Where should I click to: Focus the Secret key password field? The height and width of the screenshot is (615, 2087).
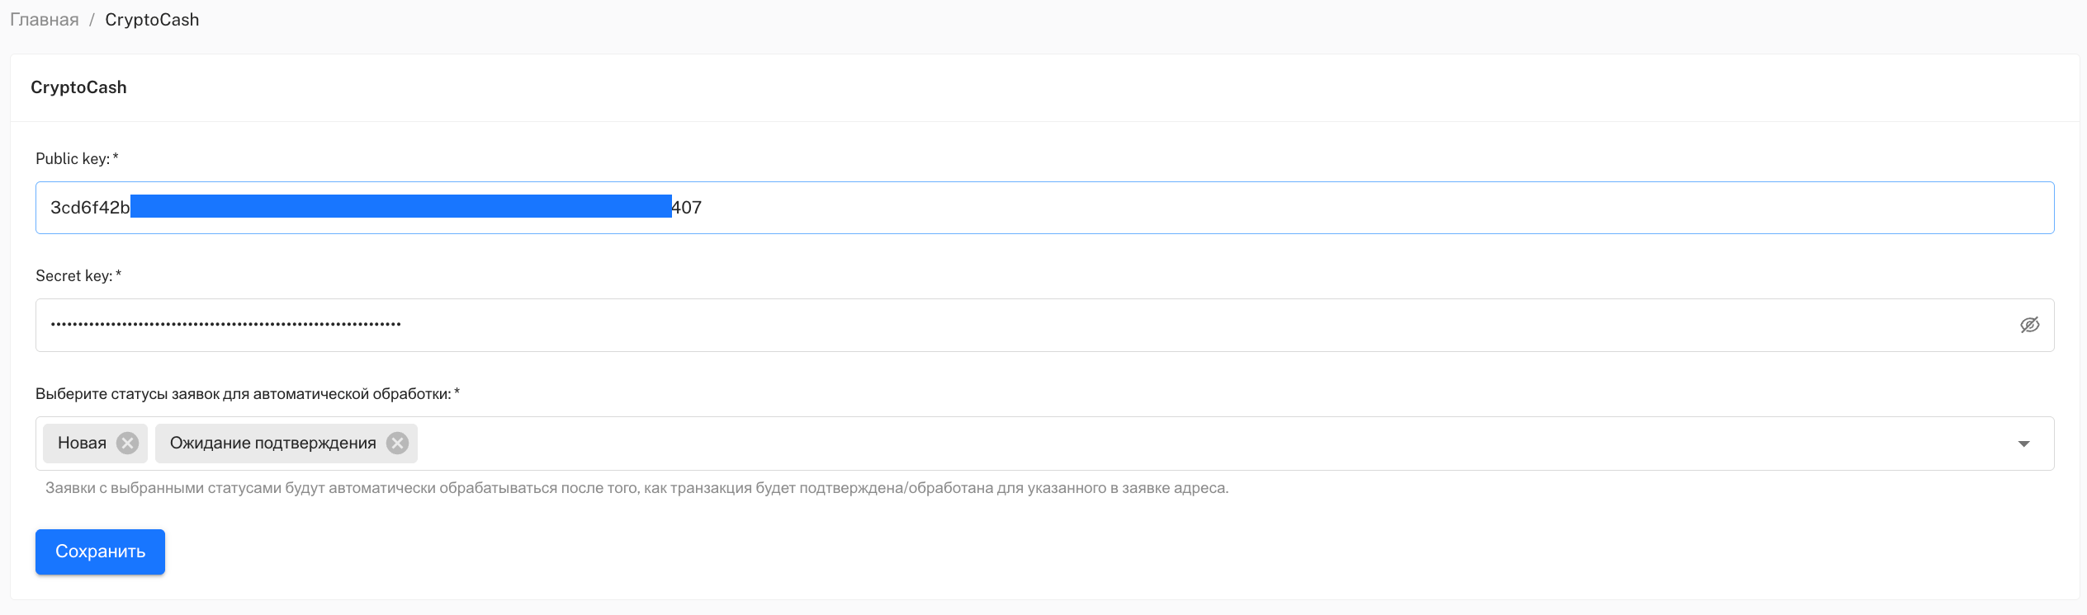click(x=991, y=325)
